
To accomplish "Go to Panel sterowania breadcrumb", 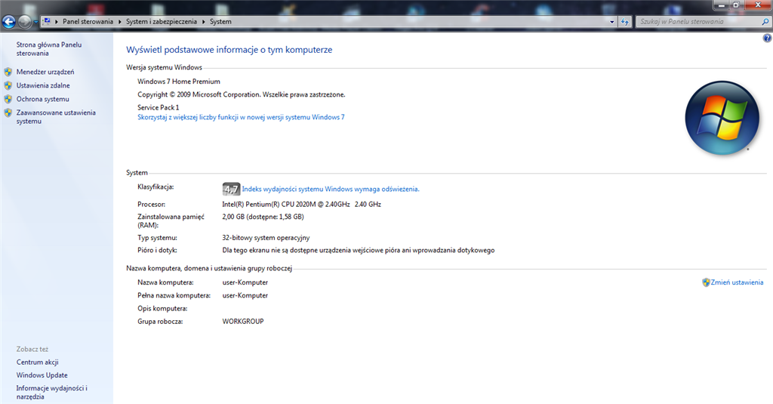I will pos(88,22).
